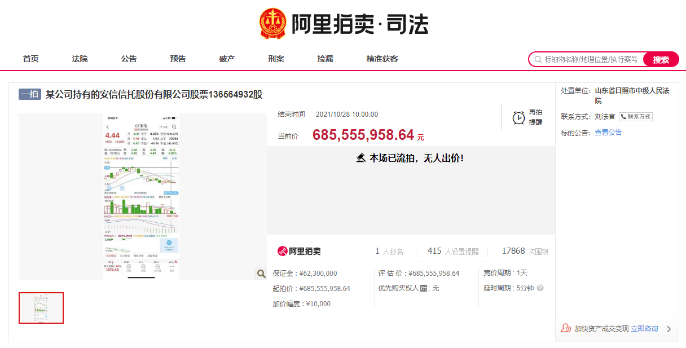Click the 优先购买权人 label
The image size is (686, 348).
[x=398, y=288]
